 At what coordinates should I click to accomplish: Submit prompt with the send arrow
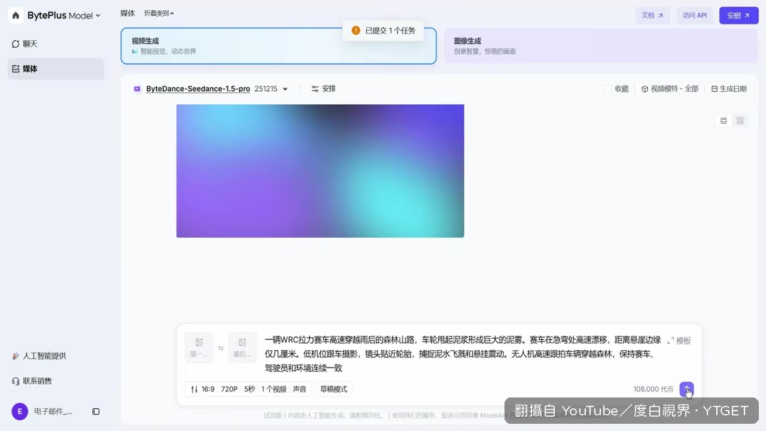(x=687, y=389)
